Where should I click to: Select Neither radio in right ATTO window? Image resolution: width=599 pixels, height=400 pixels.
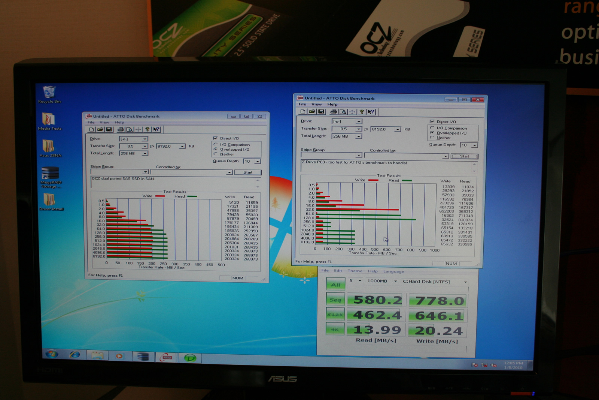point(432,138)
